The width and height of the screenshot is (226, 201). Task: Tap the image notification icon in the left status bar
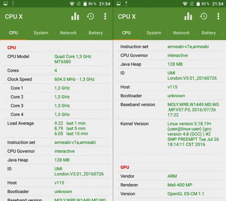(5, 4)
